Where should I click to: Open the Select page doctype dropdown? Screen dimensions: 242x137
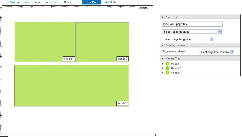pyautogui.click(x=192, y=32)
